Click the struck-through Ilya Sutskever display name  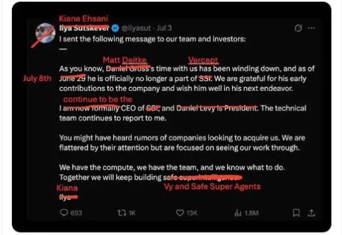pyautogui.click(x=84, y=28)
